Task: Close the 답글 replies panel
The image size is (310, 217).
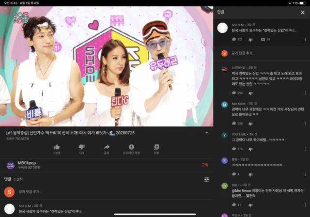Action: [x=303, y=12]
